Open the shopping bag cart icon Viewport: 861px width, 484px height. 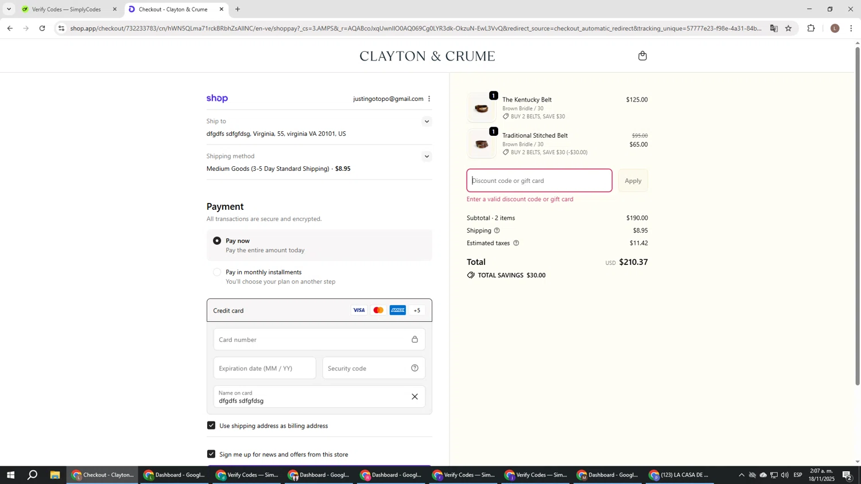coord(642,56)
